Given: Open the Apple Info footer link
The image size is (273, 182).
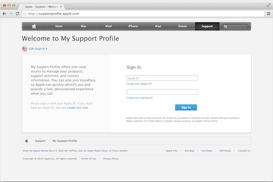Looking at the screenshot, I should click(172, 151).
